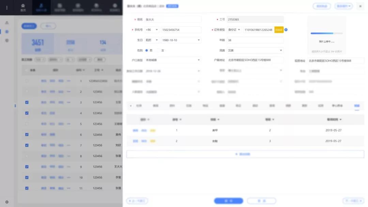The image size is (368, 207).
Task: Toggle the checkbox for row 9
Action: point(27,167)
